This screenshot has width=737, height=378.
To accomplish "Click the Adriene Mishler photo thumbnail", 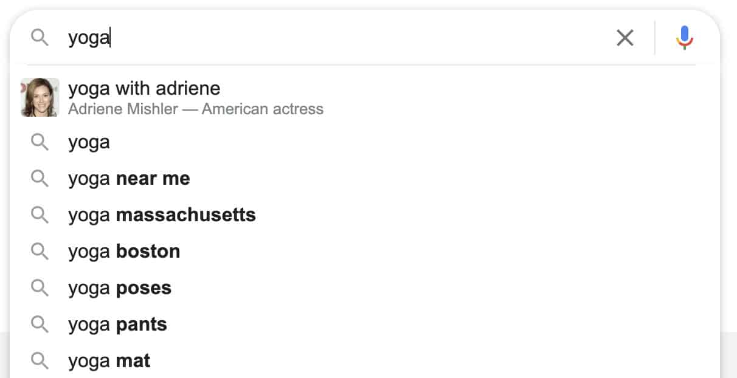I will (x=40, y=97).
